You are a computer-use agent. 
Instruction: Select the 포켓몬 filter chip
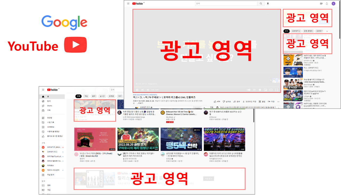pos(111,96)
